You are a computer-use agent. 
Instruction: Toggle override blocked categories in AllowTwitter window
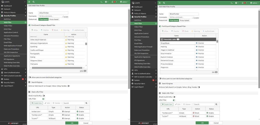(x=30, y=77)
